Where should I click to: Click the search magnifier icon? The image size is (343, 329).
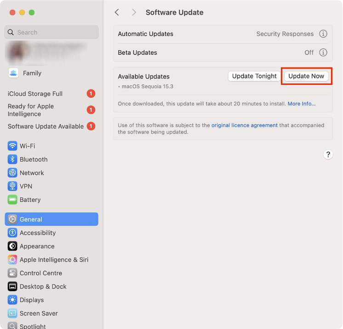(x=11, y=32)
